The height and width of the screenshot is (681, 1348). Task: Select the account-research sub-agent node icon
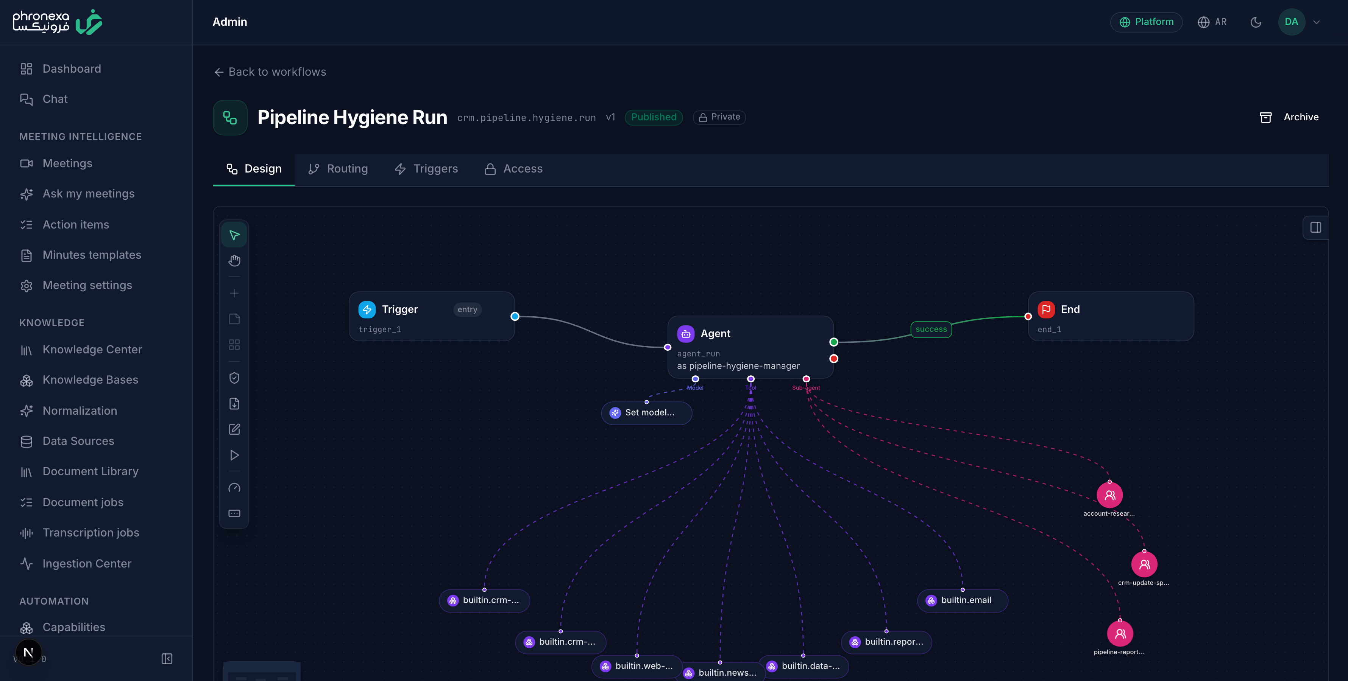tap(1109, 495)
